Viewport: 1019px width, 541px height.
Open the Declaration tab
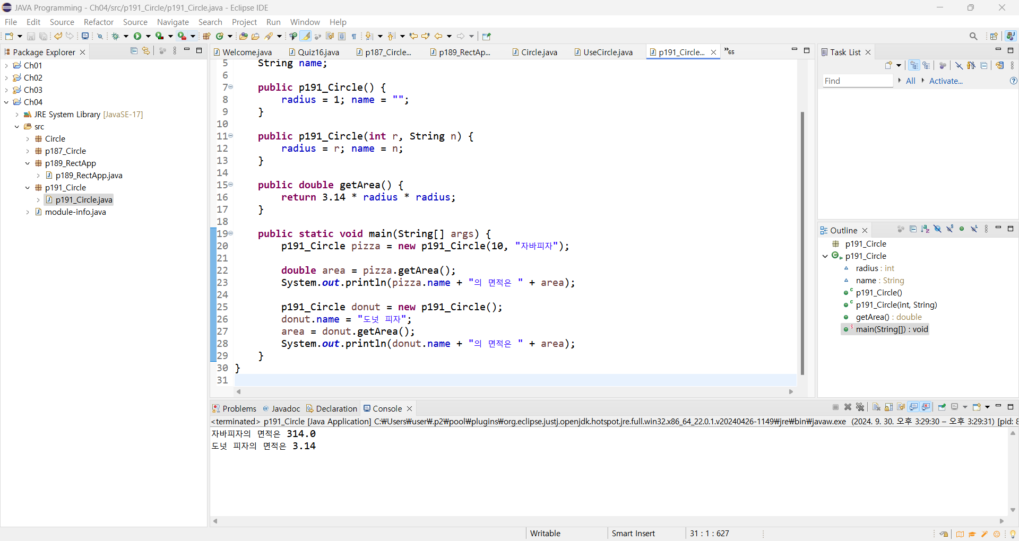click(332, 408)
